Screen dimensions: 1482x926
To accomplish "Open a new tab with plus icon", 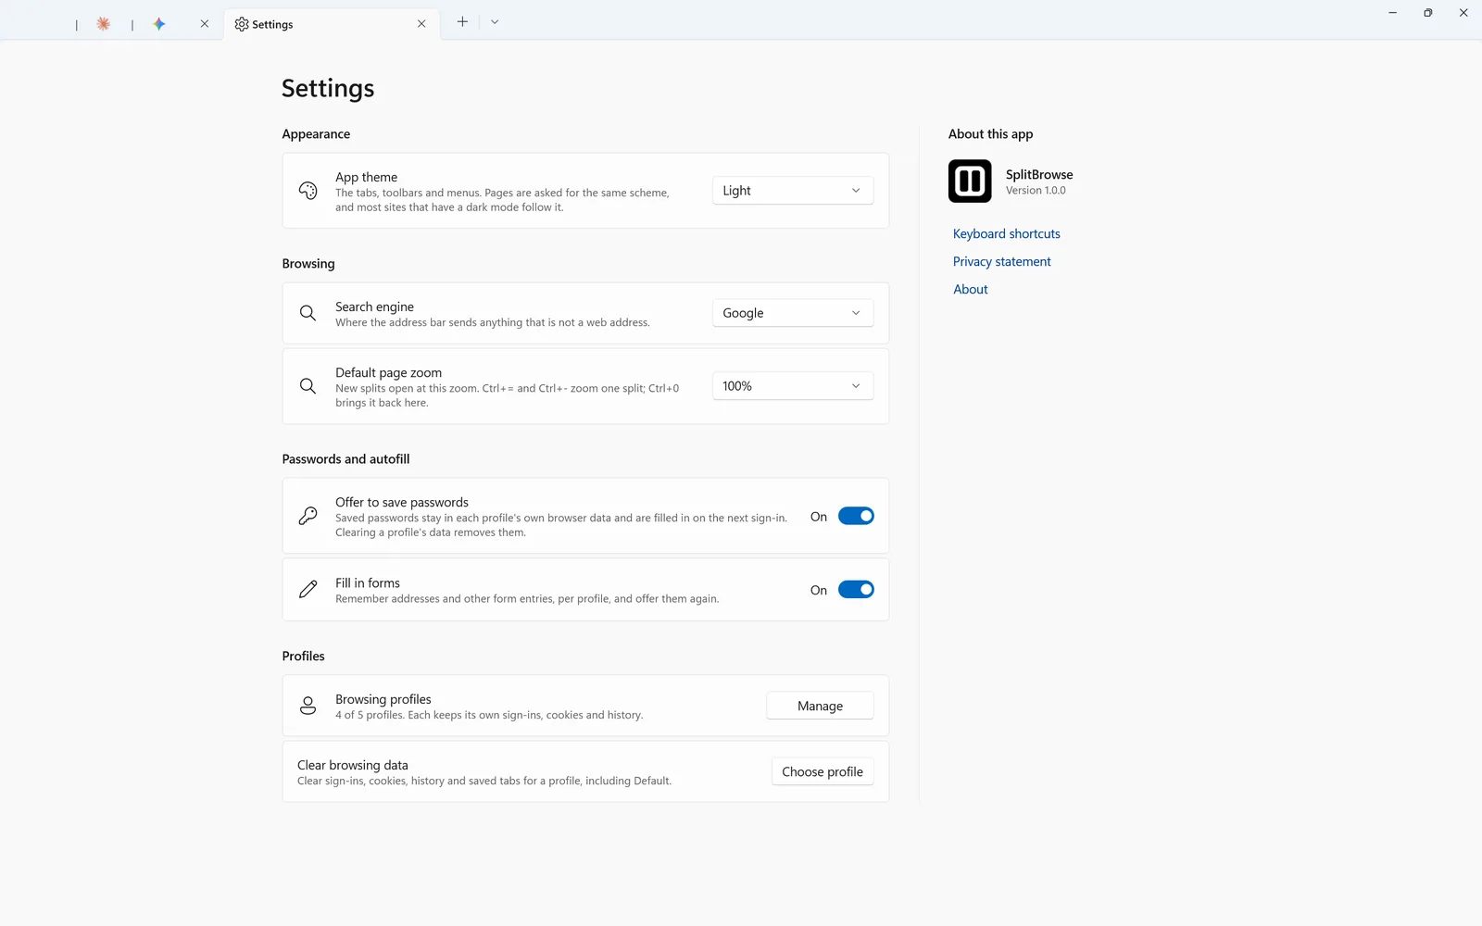I will pyautogui.click(x=462, y=22).
